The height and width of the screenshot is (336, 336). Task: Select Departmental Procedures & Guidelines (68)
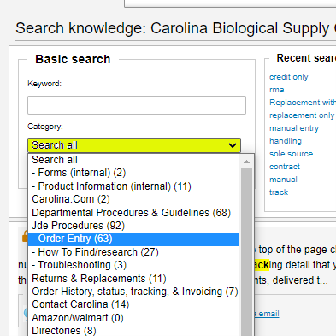pos(133,213)
